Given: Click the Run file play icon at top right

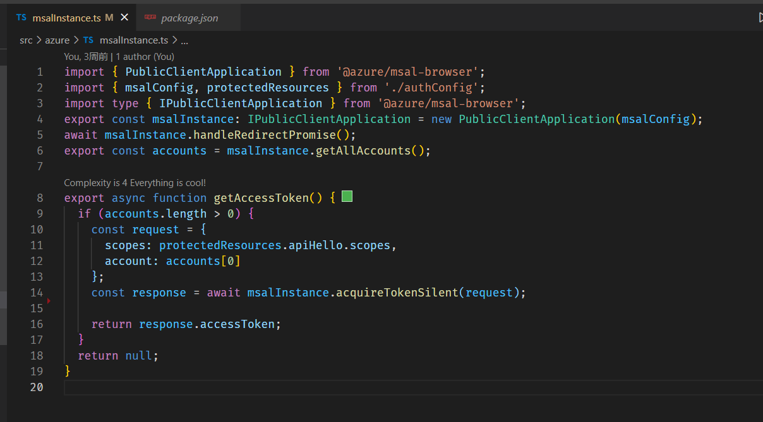Looking at the screenshot, I should click(759, 18).
